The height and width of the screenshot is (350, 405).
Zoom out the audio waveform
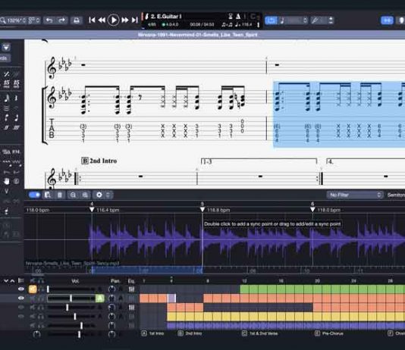tap(73, 195)
